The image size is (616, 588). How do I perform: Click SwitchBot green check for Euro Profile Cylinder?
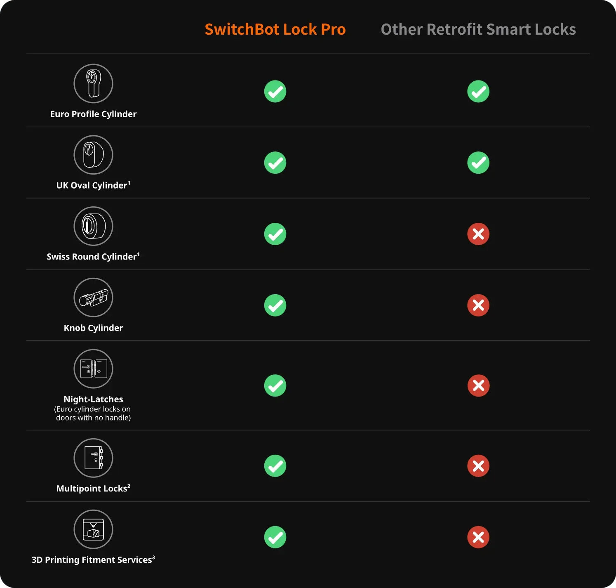[275, 91]
